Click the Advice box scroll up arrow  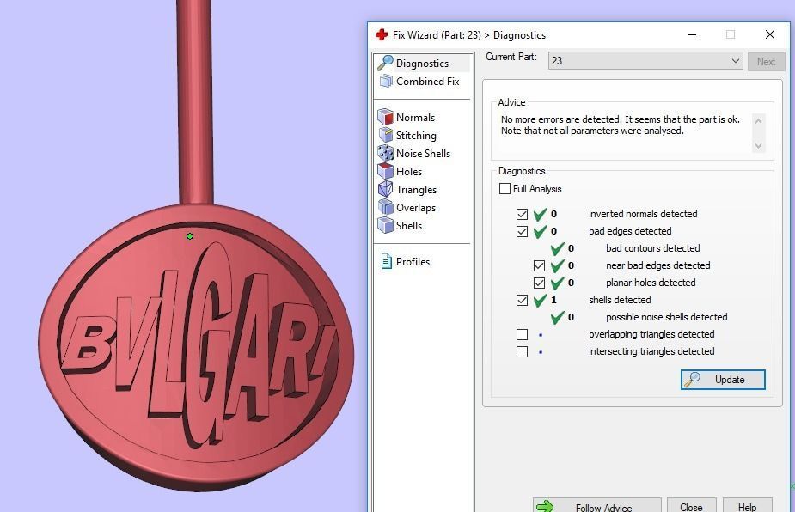pos(759,120)
